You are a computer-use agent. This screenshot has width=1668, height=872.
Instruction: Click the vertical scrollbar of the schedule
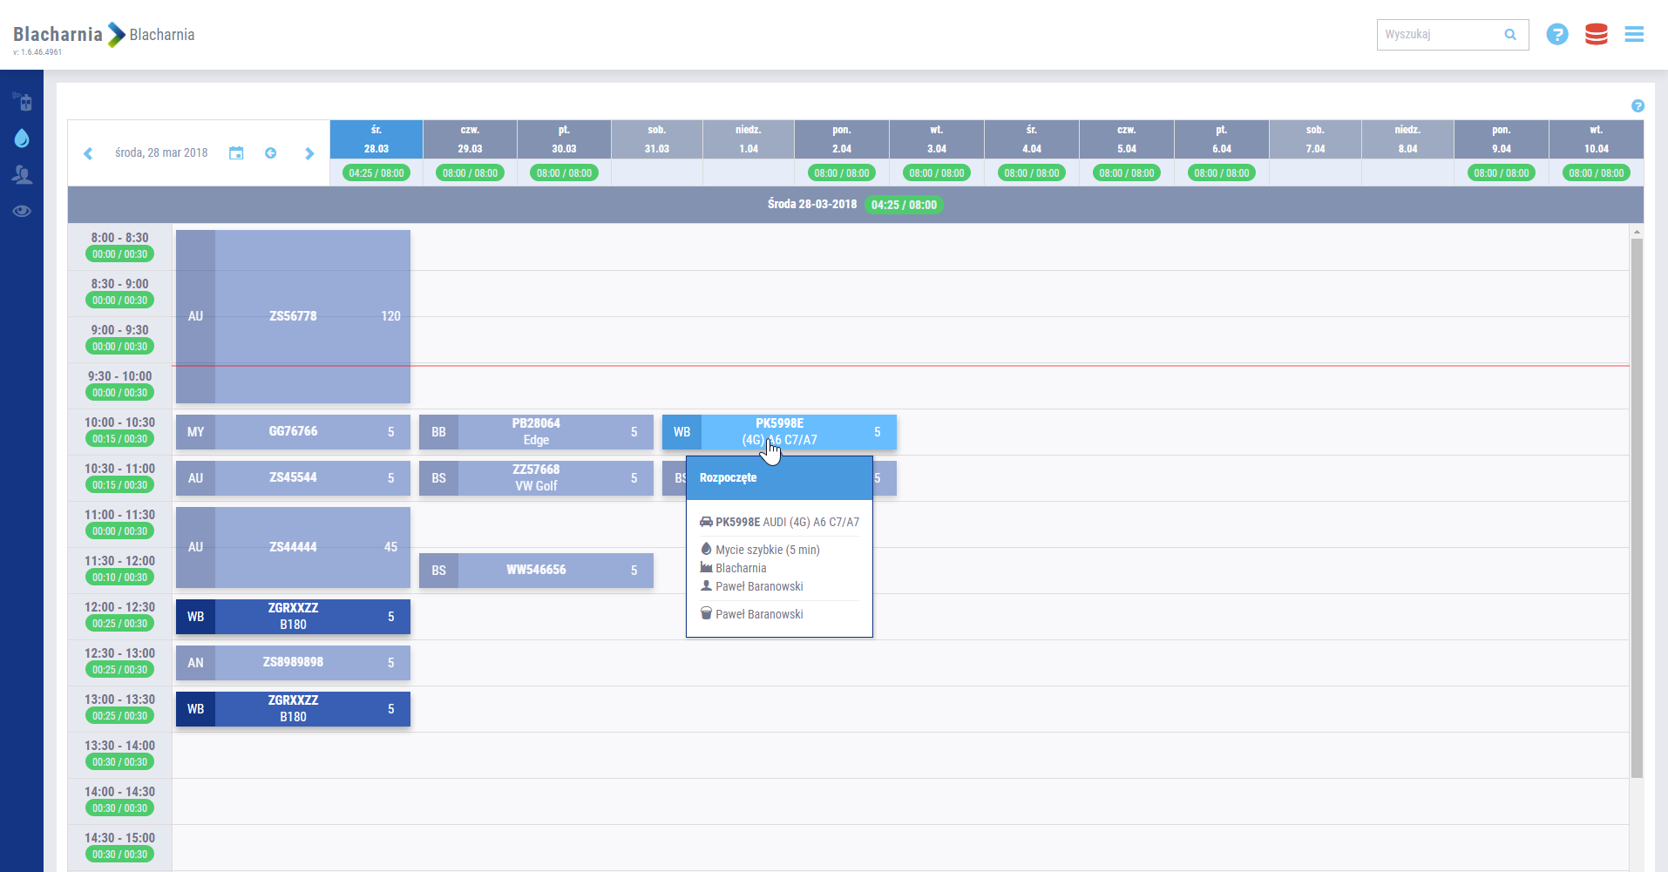[x=1637, y=505]
